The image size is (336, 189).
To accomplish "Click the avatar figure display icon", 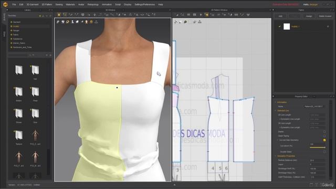I will [72, 22].
